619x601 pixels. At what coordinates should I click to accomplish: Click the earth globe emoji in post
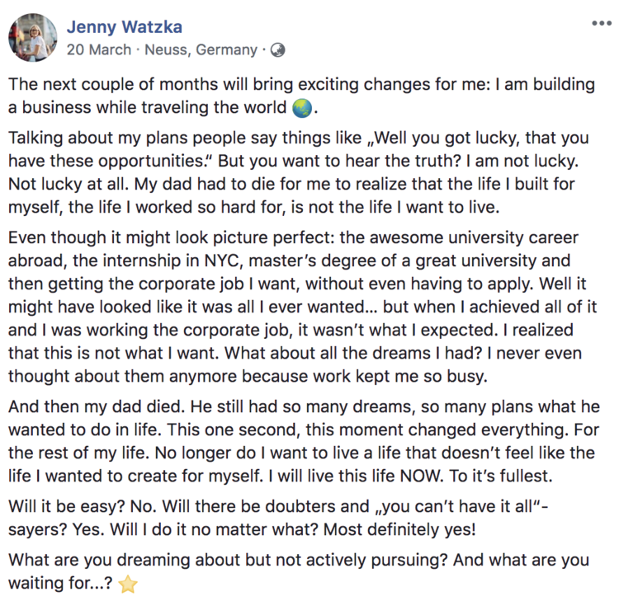click(x=302, y=109)
